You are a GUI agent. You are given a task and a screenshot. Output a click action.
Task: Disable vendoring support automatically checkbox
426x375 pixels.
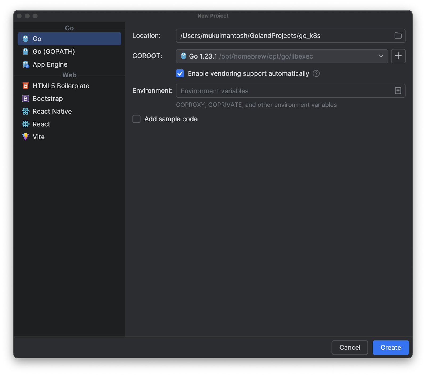[180, 73]
